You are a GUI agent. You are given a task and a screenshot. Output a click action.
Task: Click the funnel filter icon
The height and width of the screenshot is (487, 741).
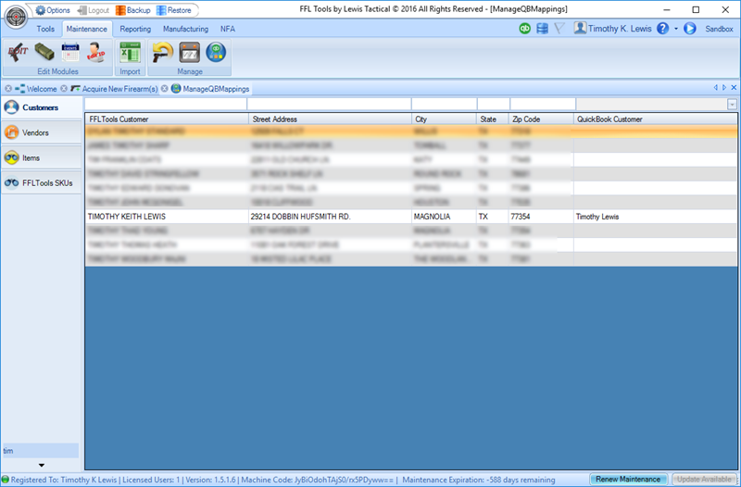pos(559,29)
